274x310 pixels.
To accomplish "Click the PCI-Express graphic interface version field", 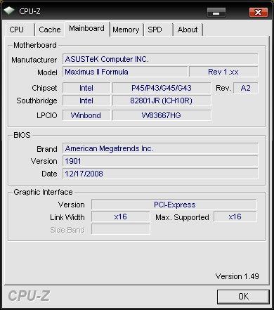I will point(174,205).
